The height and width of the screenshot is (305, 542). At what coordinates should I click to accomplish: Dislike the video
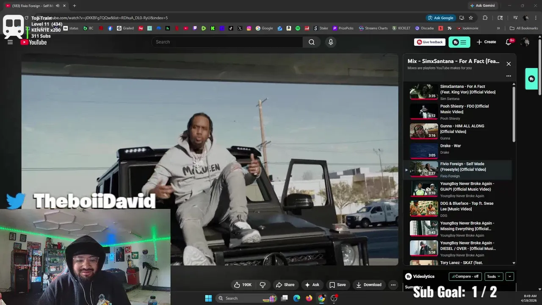(263, 285)
